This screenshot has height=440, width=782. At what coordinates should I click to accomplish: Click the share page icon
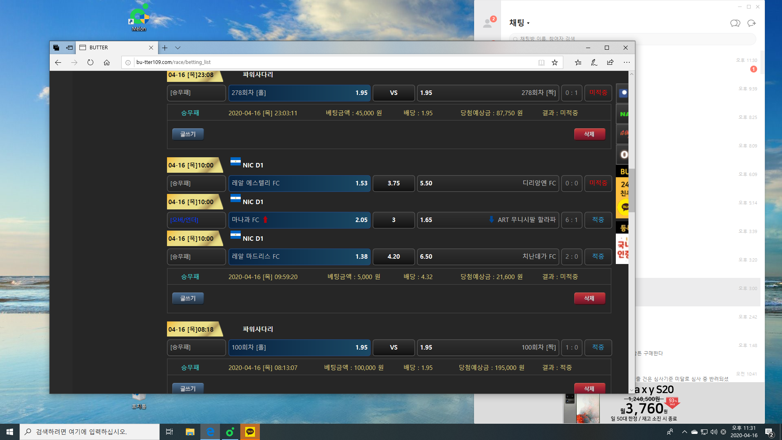(x=610, y=62)
